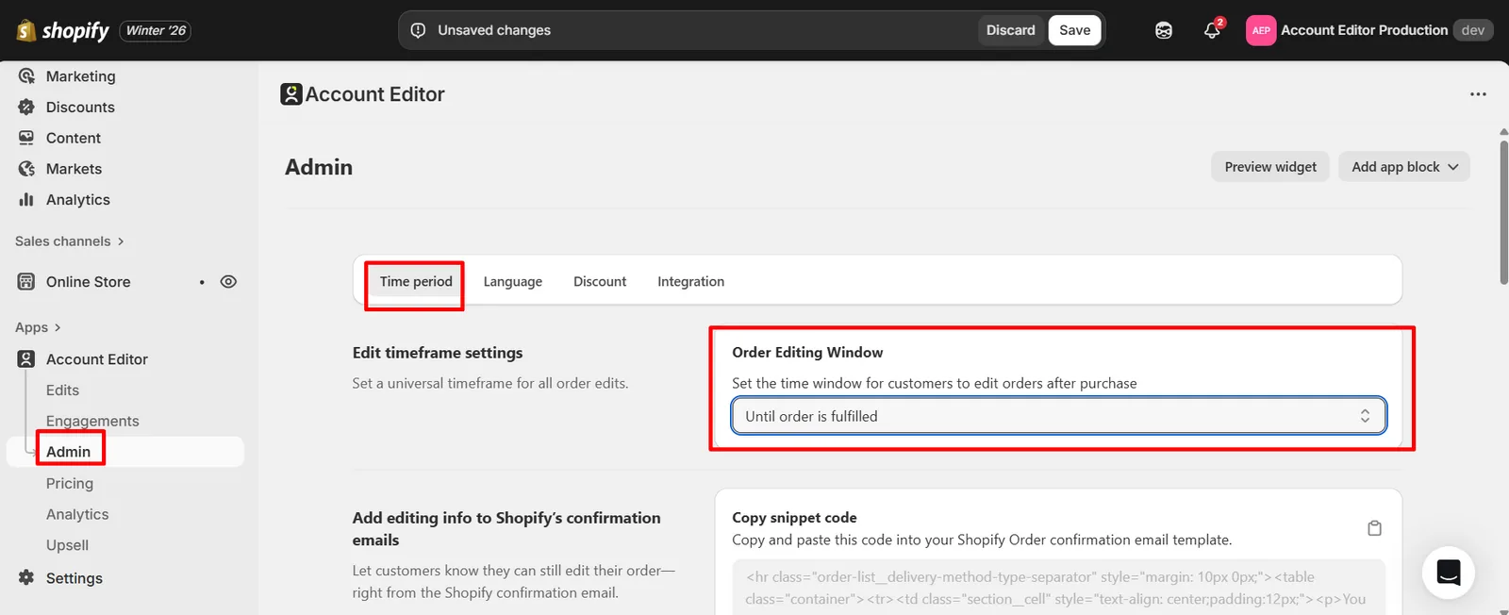View online store with eye icon
Viewport: 1509px width, 615px height.
pos(228,282)
